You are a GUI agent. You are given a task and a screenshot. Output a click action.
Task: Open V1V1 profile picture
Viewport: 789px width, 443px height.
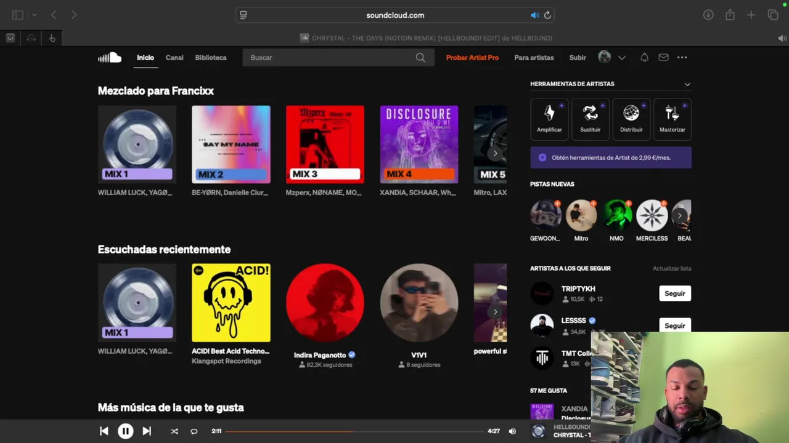point(419,303)
